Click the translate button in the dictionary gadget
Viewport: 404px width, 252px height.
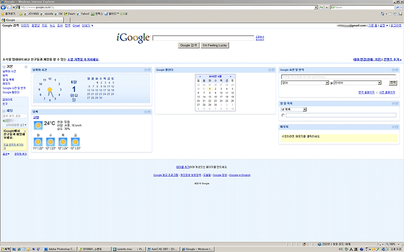tap(393, 82)
